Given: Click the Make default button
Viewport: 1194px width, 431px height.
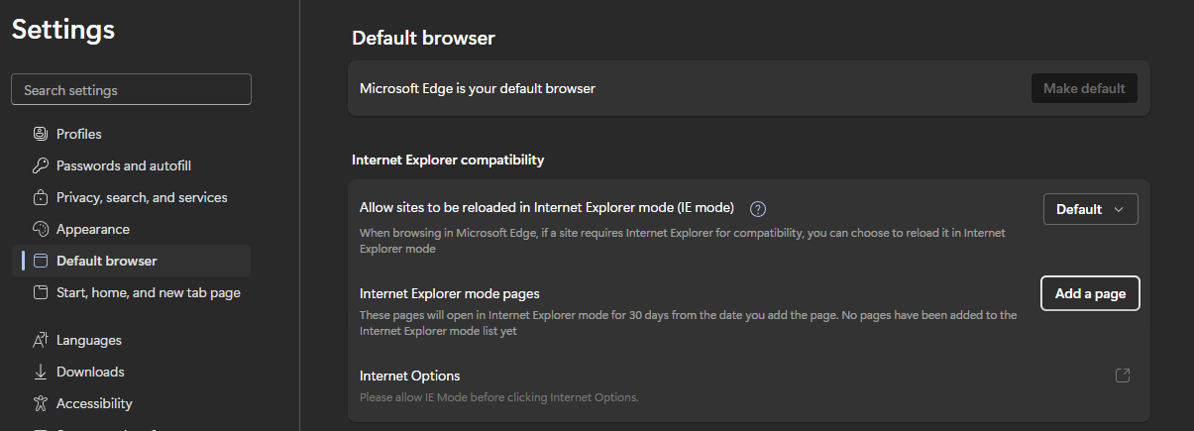Looking at the screenshot, I should tap(1084, 88).
